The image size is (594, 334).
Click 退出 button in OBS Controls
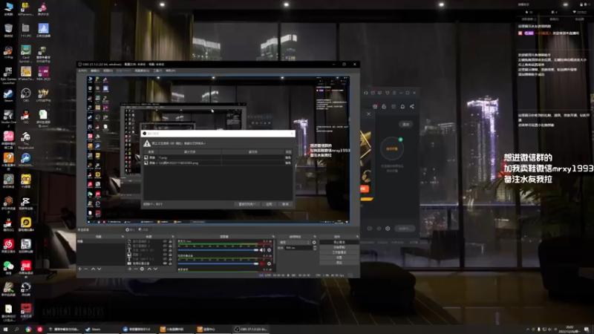(x=339, y=263)
